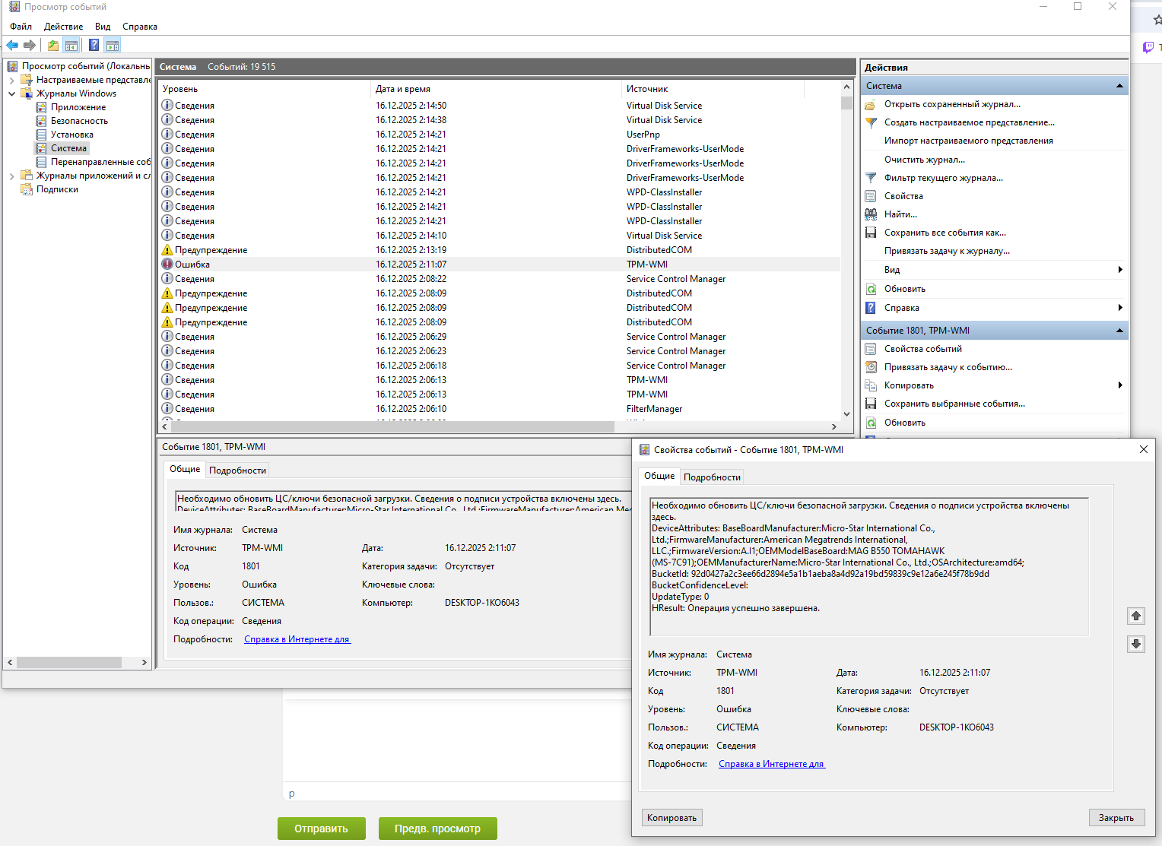Select 'Приложение' log in the tree
The width and height of the screenshot is (1162, 846).
(x=78, y=107)
